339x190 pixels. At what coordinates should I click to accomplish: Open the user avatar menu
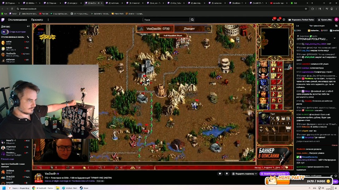point(336,19)
